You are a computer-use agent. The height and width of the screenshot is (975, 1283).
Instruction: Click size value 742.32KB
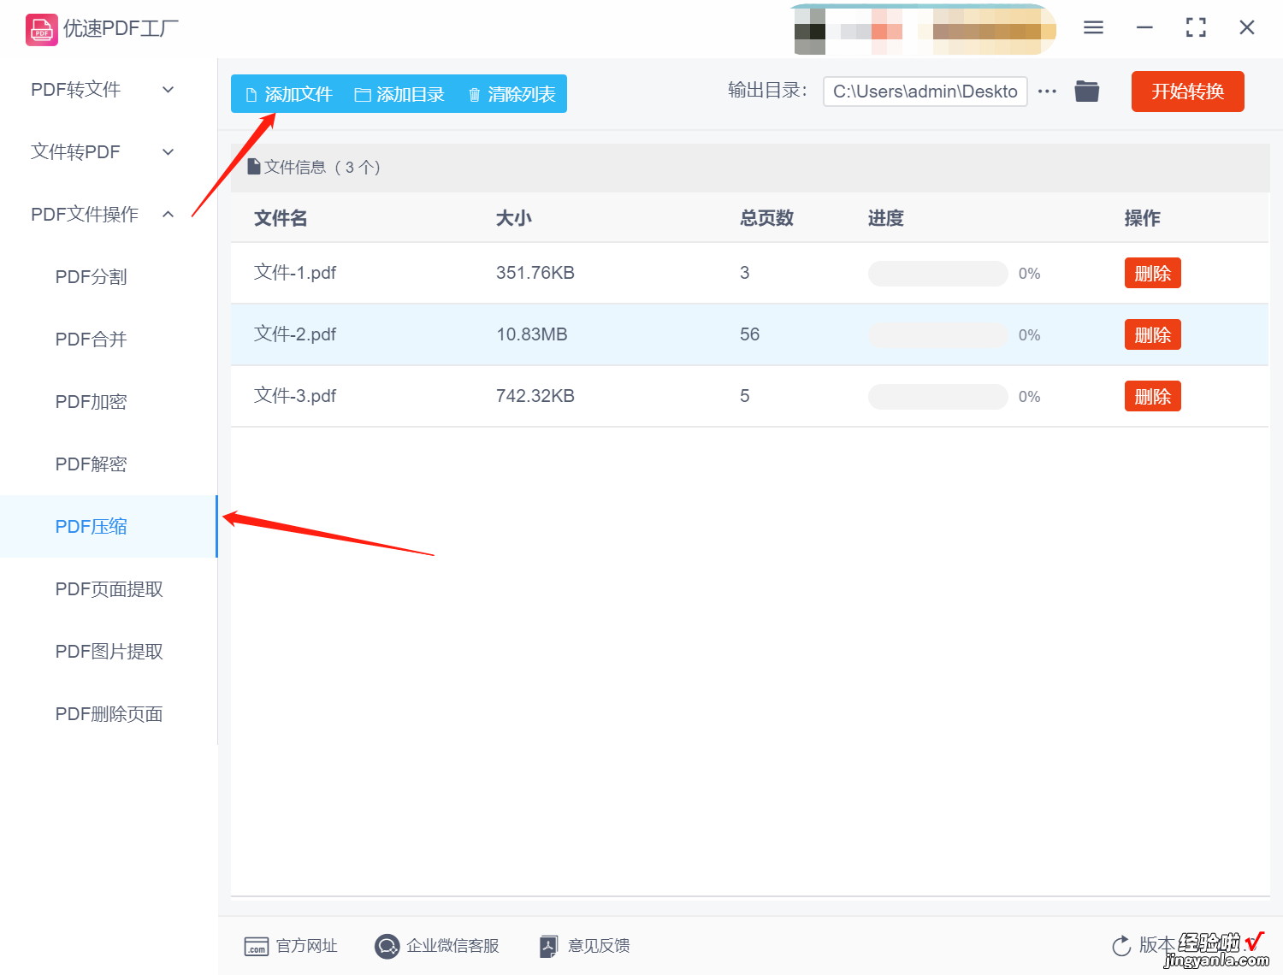click(x=535, y=396)
